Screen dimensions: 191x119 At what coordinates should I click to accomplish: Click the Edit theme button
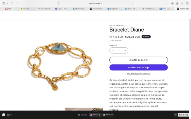pyautogui.click(x=183, y=115)
